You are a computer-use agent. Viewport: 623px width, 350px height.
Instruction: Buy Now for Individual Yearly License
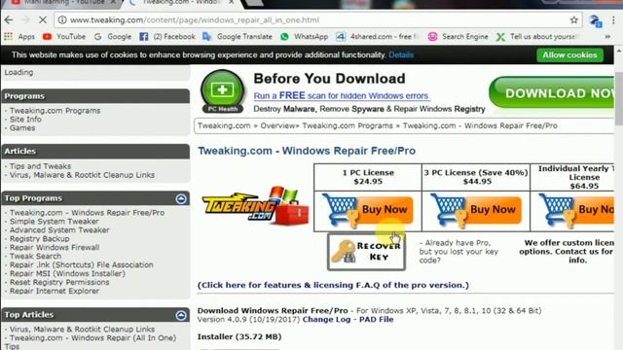click(576, 211)
